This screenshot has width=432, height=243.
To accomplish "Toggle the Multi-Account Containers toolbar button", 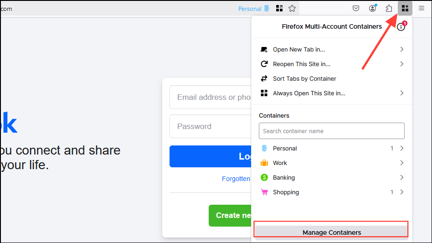I will pos(405,8).
